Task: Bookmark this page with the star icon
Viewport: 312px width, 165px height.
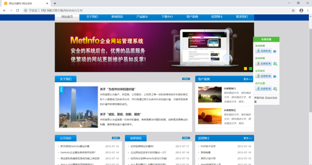Action: (x=293, y=10)
